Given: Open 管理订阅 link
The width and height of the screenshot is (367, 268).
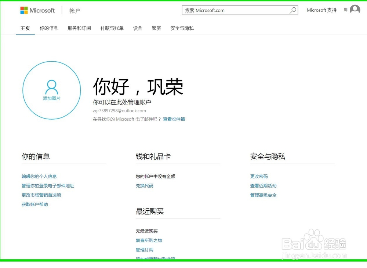Looking at the screenshot, I should coord(144,250).
